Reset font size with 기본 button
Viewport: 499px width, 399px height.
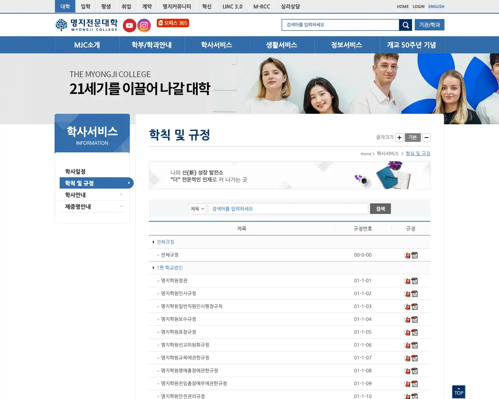tap(413, 138)
